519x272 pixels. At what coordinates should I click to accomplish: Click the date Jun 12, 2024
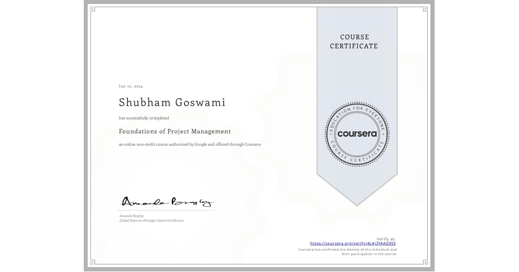tap(131, 86)
